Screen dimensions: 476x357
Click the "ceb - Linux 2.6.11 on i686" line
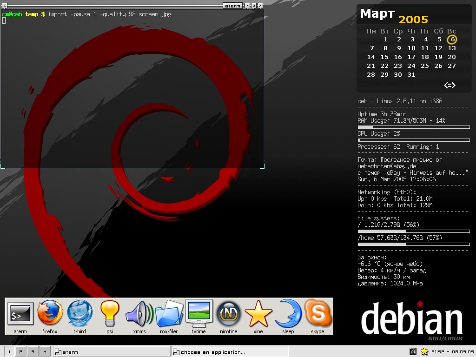click(400, 101)
